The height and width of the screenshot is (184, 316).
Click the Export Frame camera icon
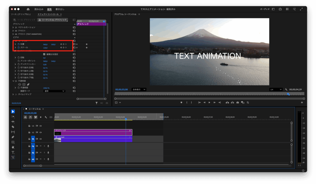coord(238,102)
